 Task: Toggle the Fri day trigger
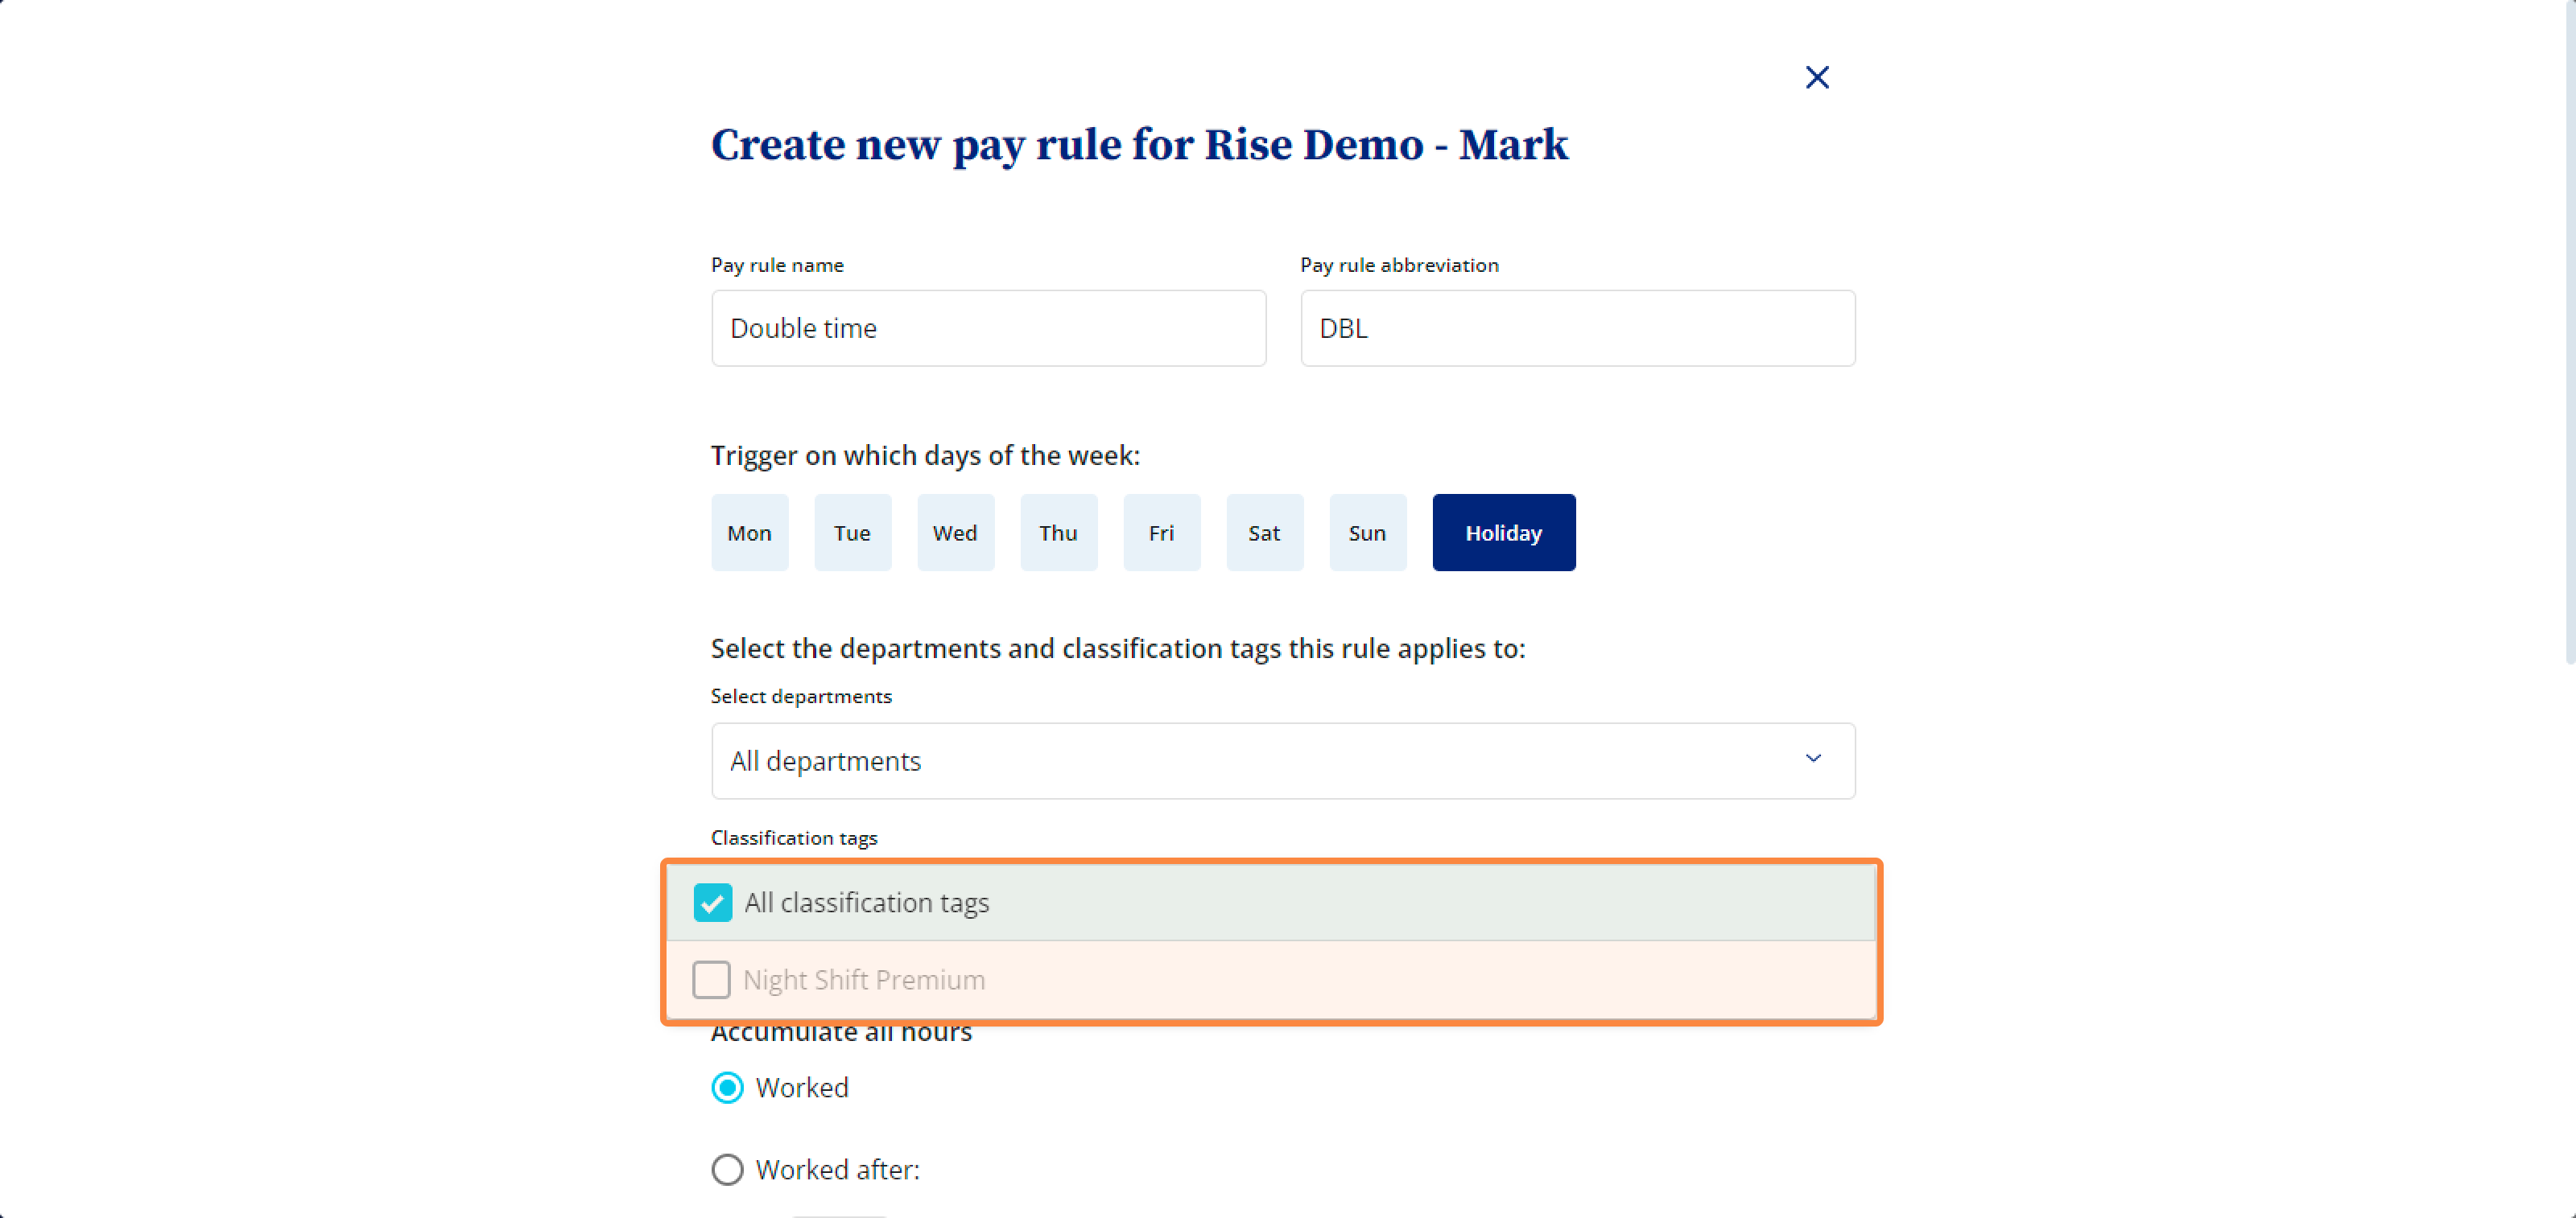click(x=1161, y=533)
